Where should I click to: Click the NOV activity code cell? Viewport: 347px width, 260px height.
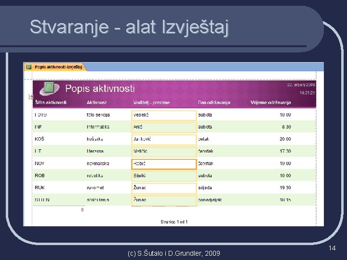[x=40, y=163]
